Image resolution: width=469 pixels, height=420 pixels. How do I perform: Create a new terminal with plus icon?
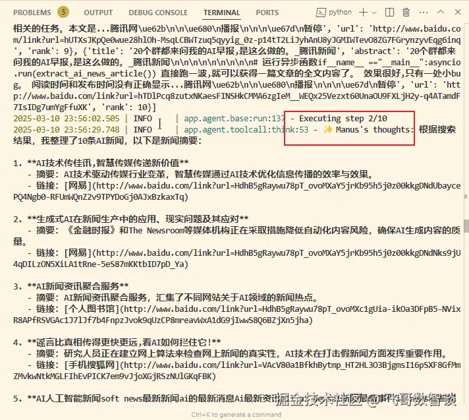point(363,13)
